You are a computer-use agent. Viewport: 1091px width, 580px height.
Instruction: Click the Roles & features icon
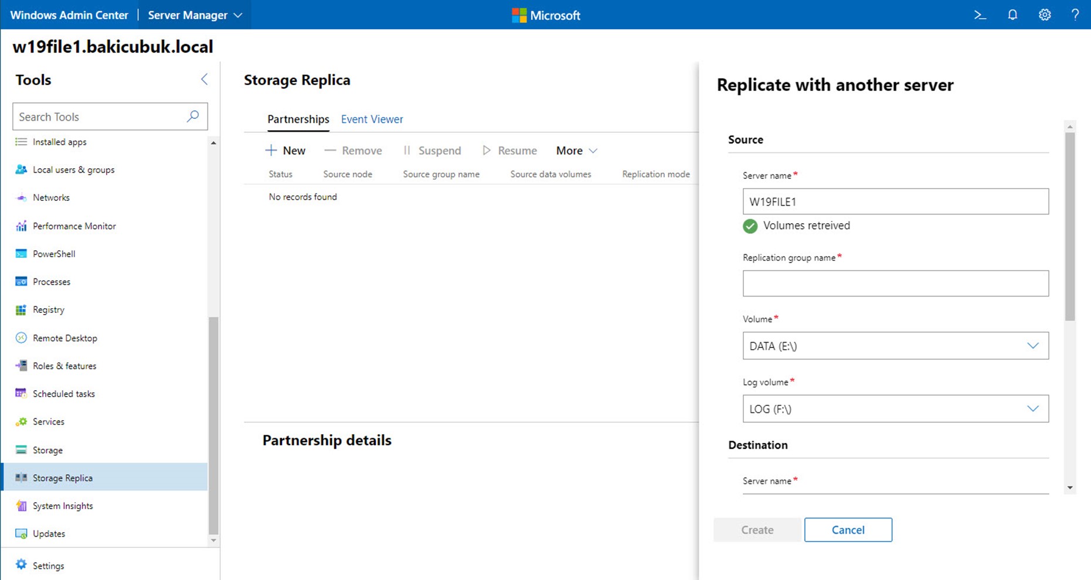coord(21,366)
